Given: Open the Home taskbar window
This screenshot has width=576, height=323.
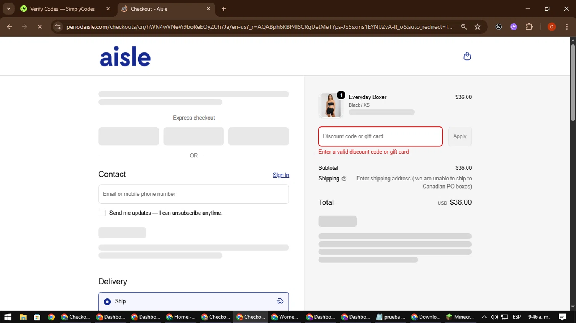Looking at the screenshot, I should (181, 317).
